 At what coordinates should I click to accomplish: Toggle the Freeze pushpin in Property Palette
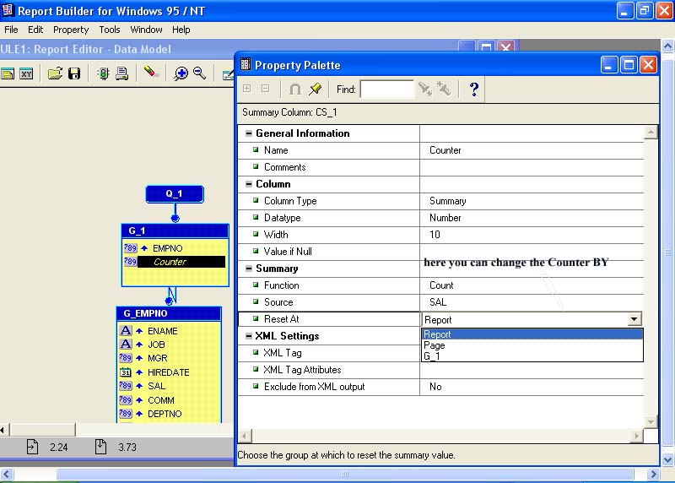pyautogui.click(x=315, y=89)
